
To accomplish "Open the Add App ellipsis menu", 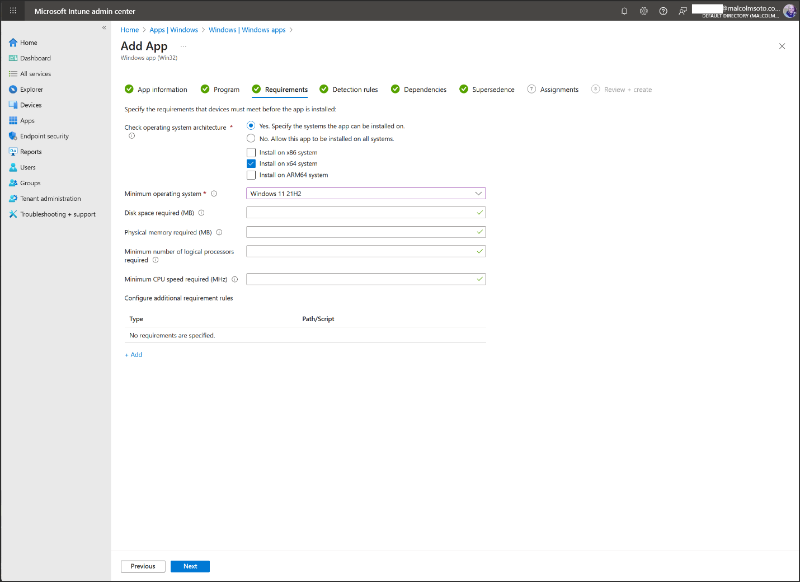I will (x=183, y=45).
